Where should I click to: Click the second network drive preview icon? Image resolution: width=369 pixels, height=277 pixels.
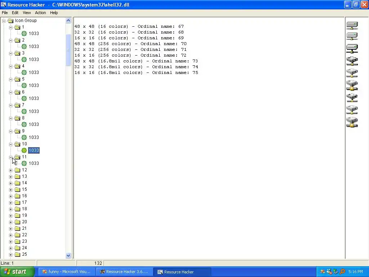pos(352,36)
